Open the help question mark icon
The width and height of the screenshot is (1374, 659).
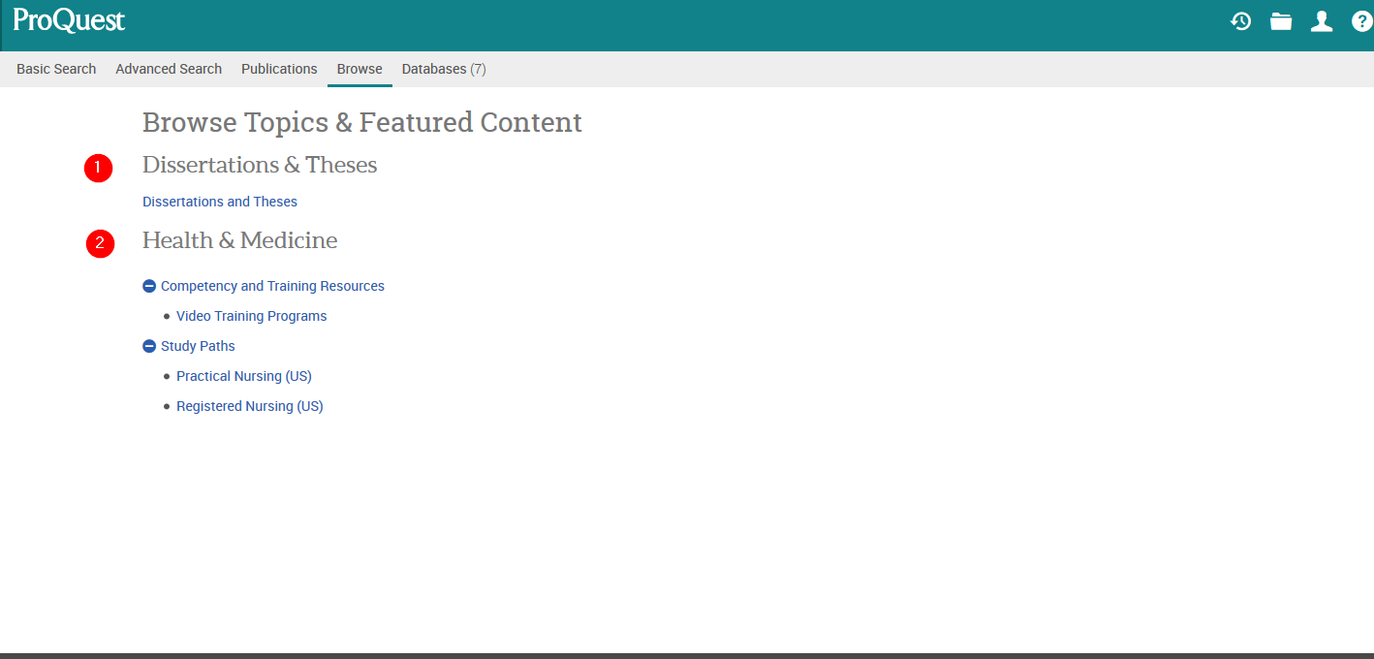pyautogui.click(x=1361, y=21)
